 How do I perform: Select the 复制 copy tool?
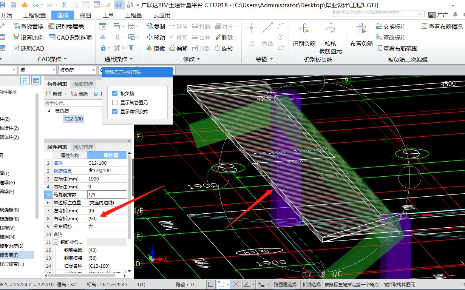[x=156, y=26]
